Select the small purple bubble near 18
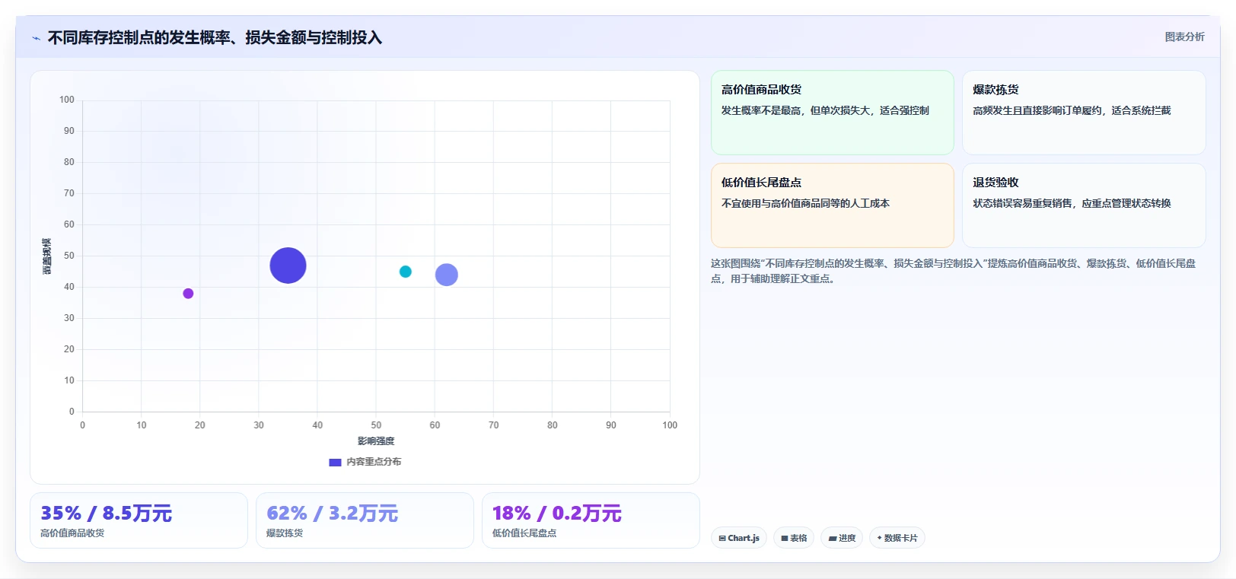This screenshot has width=1236, height=579. (188, 294)
